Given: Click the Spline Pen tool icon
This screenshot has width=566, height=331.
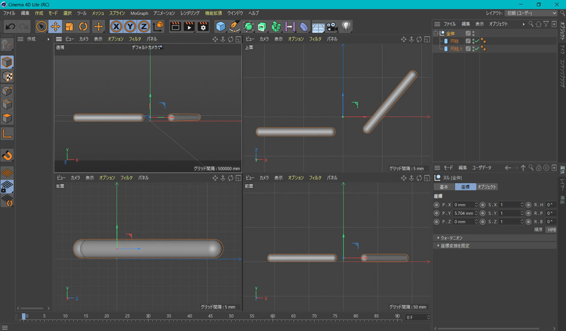Looking at the screenshot, I should 234,27.
